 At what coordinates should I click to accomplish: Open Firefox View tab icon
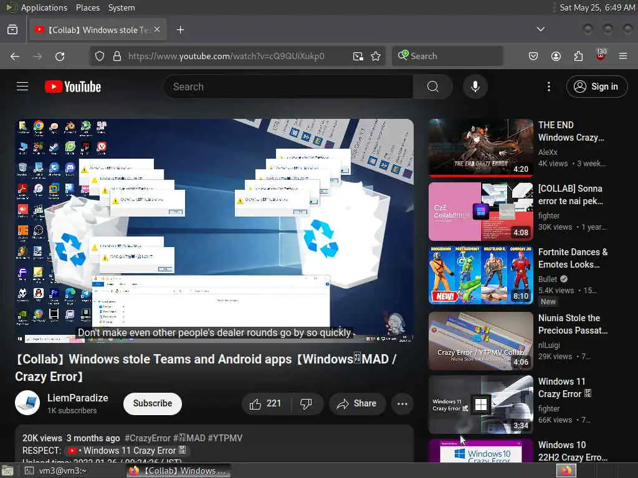(x=12, y=30)
